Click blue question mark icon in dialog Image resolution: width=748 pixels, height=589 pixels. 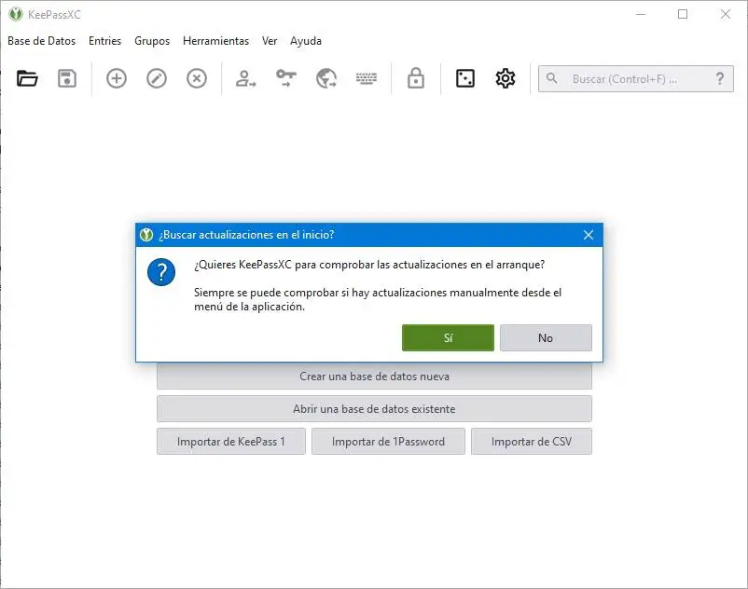point(161,272)
